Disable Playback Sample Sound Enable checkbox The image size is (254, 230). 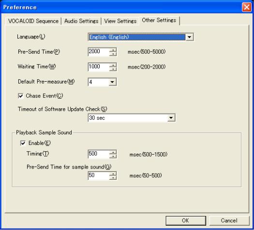coord(23,143)
